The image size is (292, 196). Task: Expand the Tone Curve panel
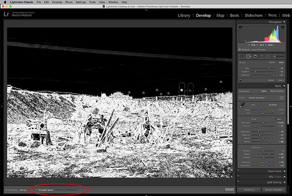coord(284,171)
